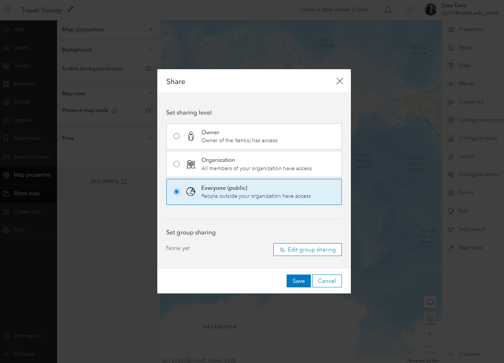Open Share map in sidebar

click(x=26, y=193)
